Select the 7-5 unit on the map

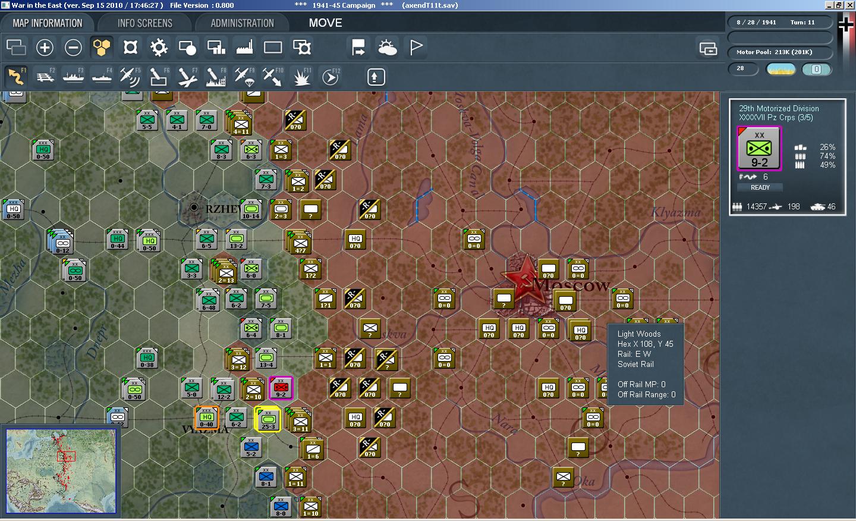pyautogui.click(x=266, y=299)
